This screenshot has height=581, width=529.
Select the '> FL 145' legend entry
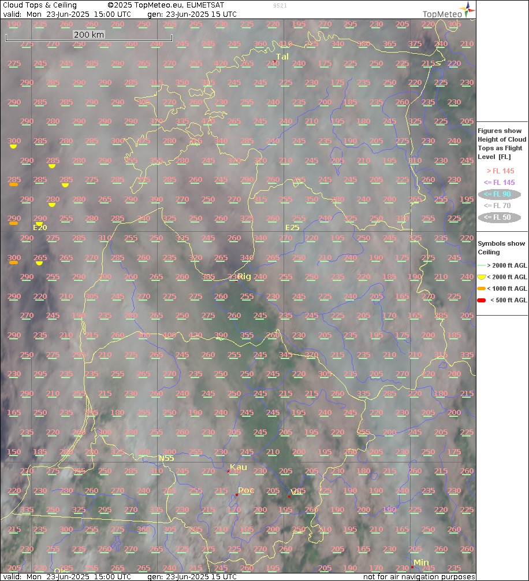(x=500, y=171)
